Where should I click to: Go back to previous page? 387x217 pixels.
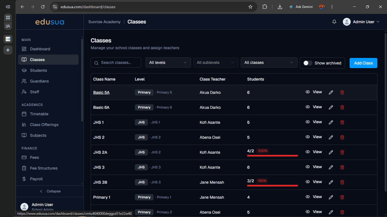tap(22, 7)
